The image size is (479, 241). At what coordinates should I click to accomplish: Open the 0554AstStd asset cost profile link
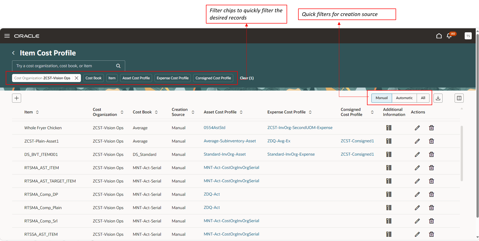[214, 128]
